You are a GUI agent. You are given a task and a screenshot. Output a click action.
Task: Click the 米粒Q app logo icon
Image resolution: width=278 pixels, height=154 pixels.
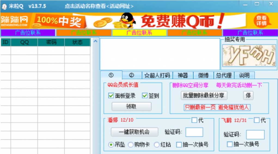(4, 6)
